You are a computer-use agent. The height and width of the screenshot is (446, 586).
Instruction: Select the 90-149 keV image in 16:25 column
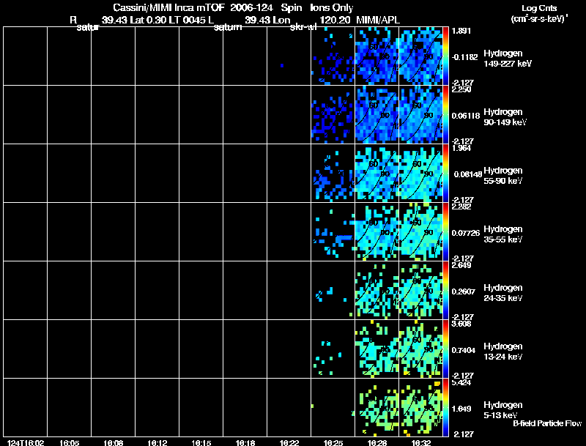point(333,115)
